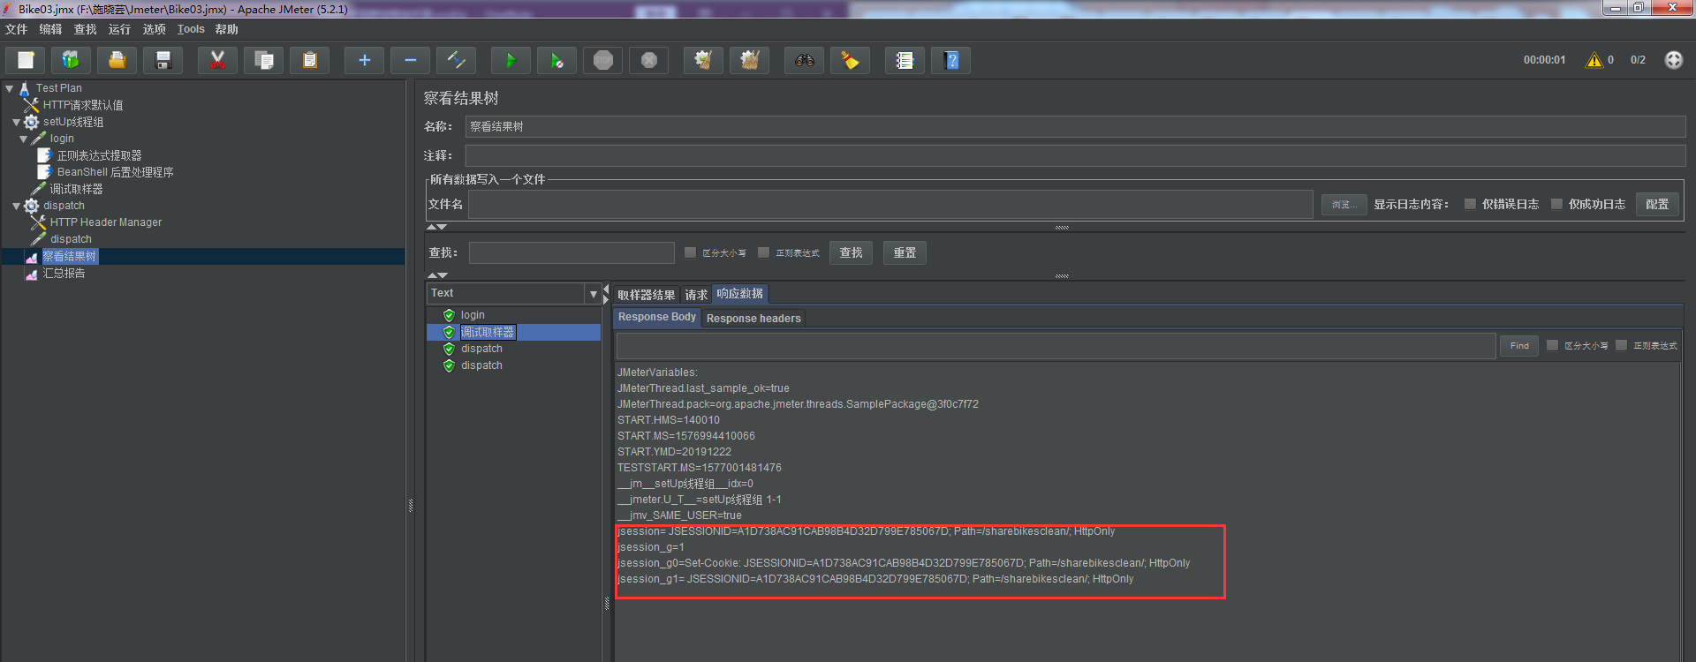Click the remote engine status icon

[x=1674, y=60]
